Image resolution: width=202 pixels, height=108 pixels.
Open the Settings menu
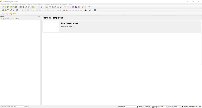[22, 4]
